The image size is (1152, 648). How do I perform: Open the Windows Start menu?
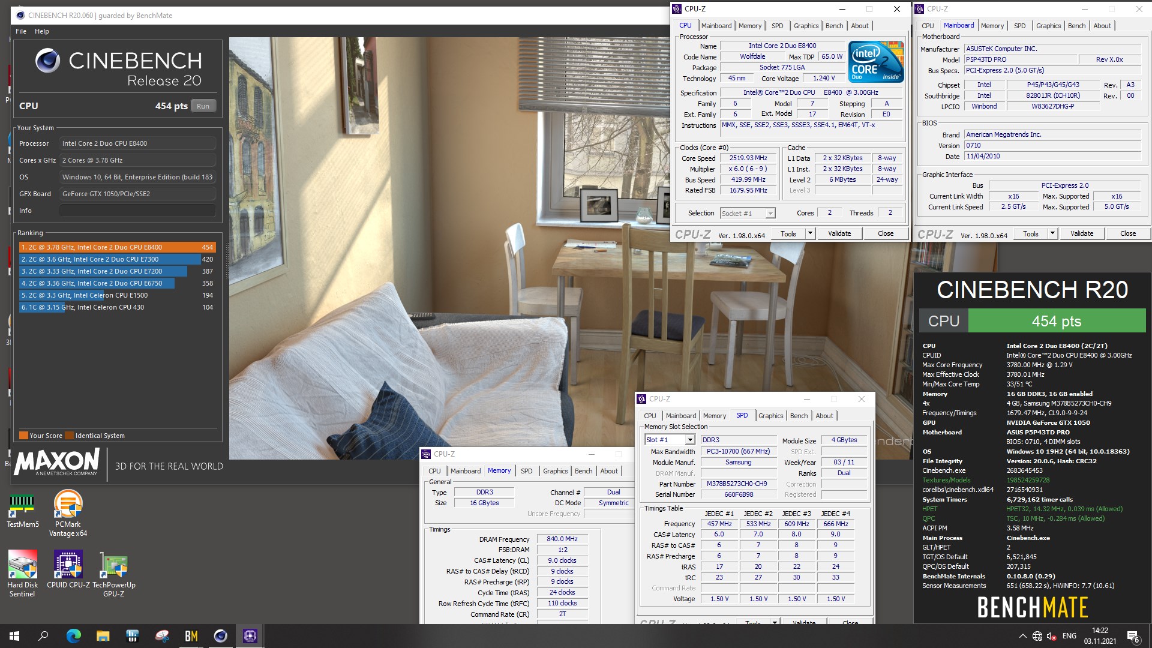14,636
